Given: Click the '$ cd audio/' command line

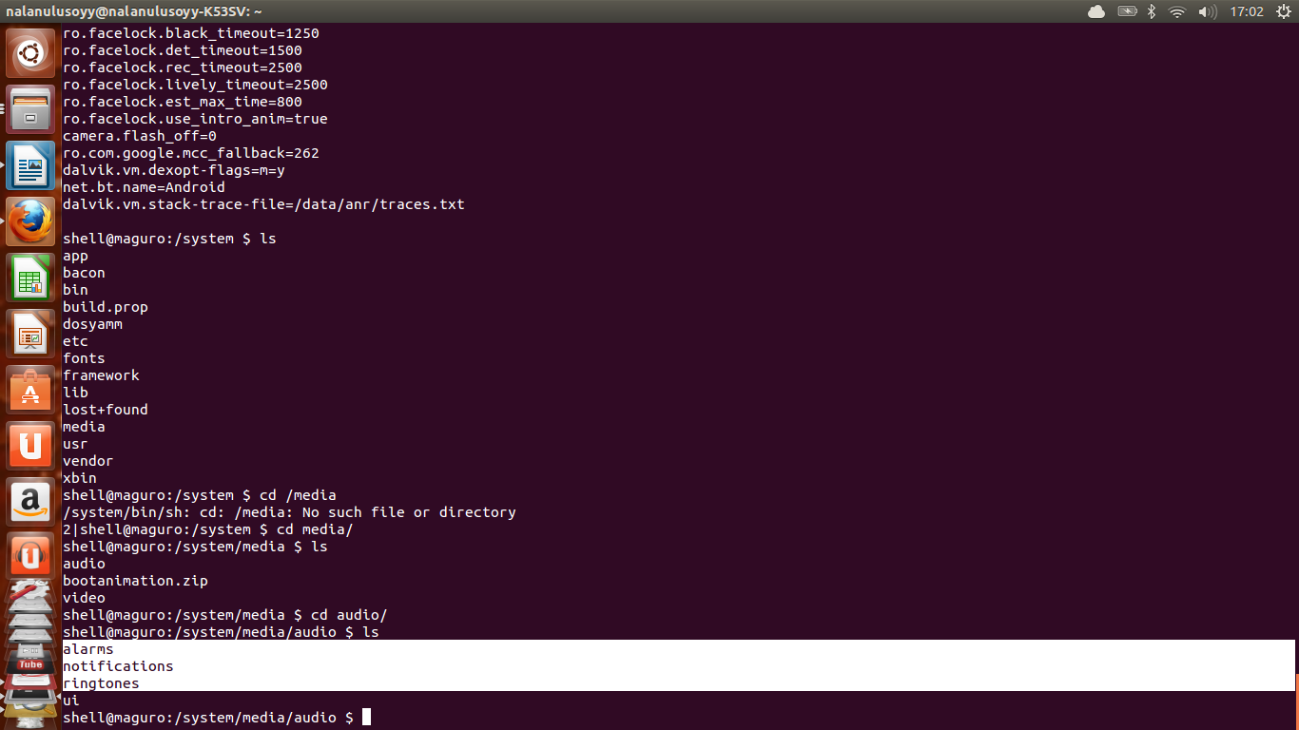Looking at the screenshot, I should click(225, 615).
